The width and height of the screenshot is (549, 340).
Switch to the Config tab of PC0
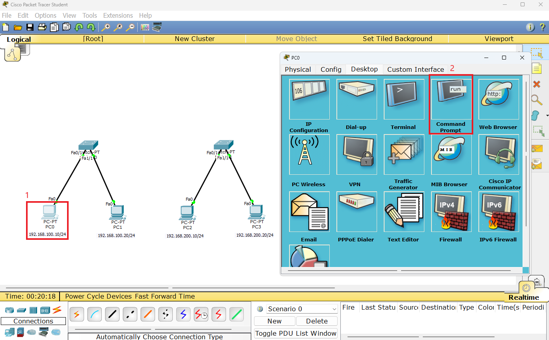tap(331, 69)
